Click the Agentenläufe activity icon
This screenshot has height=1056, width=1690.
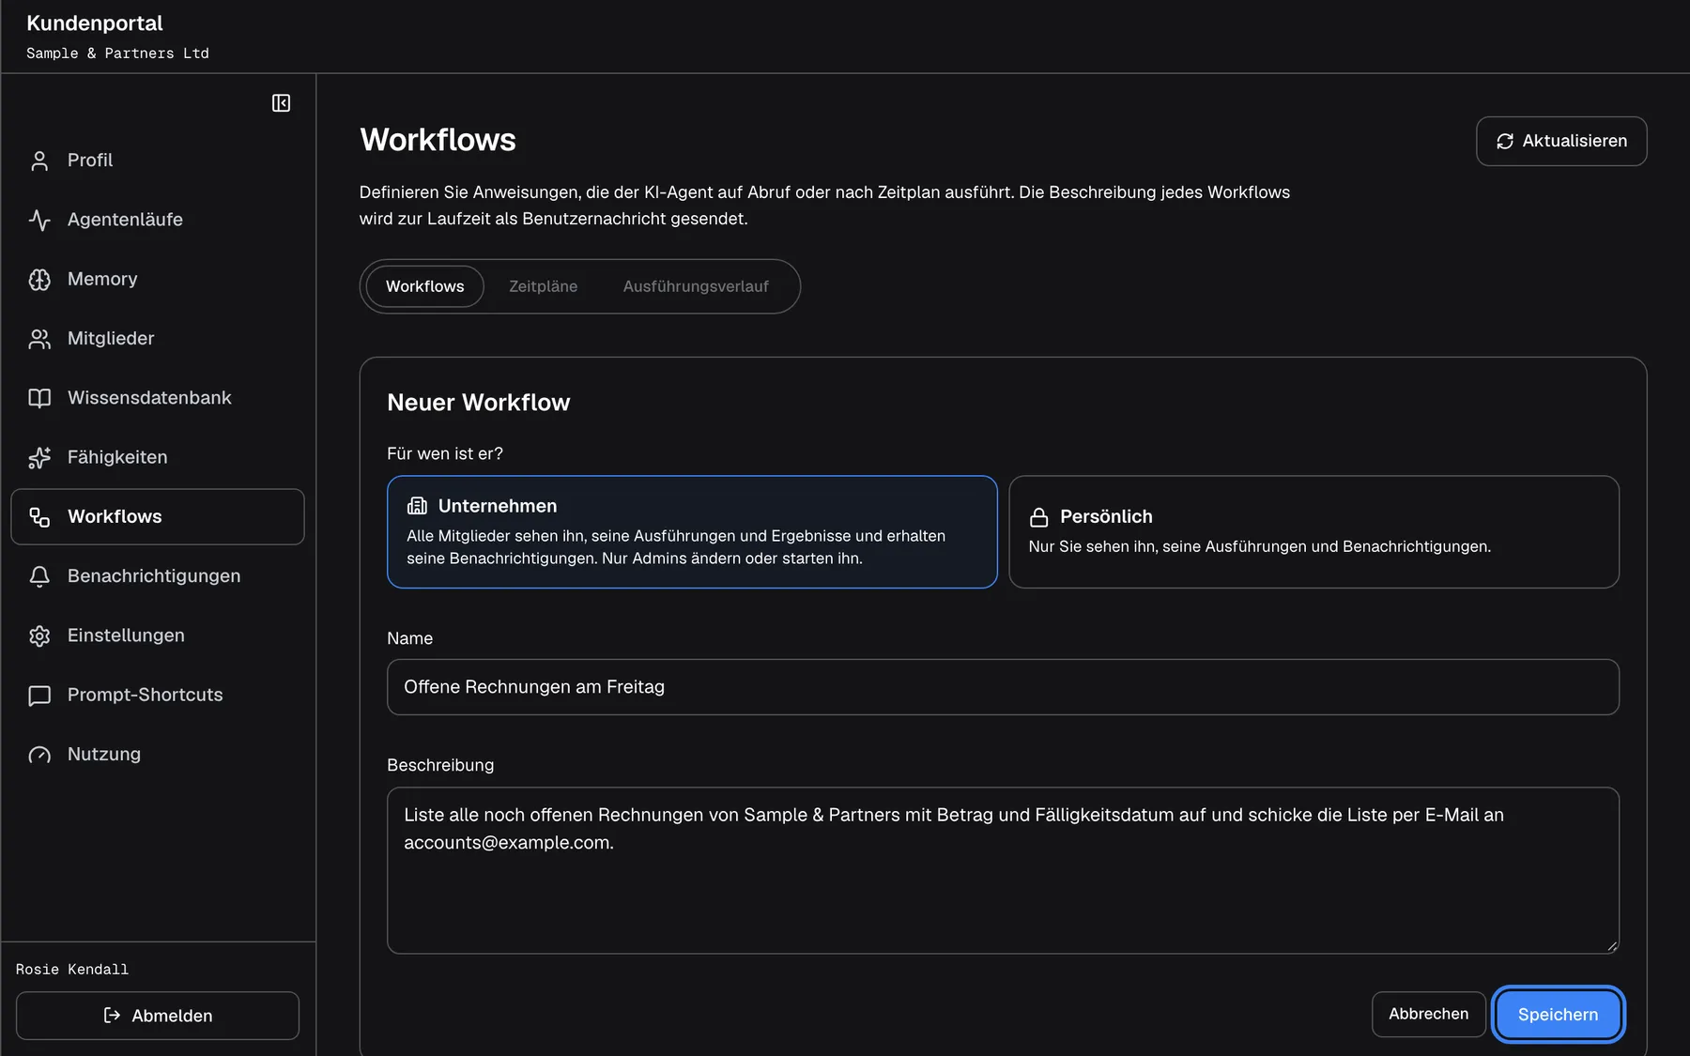[39, 220]
